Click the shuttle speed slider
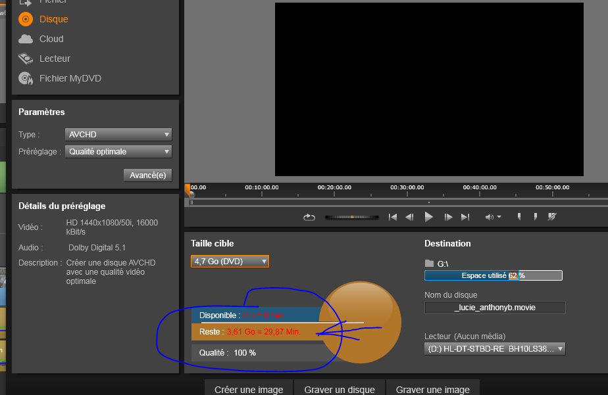Image resolution: width=608 pixels, height=395 pixels. pyautogui.click(x=351, y=218)
